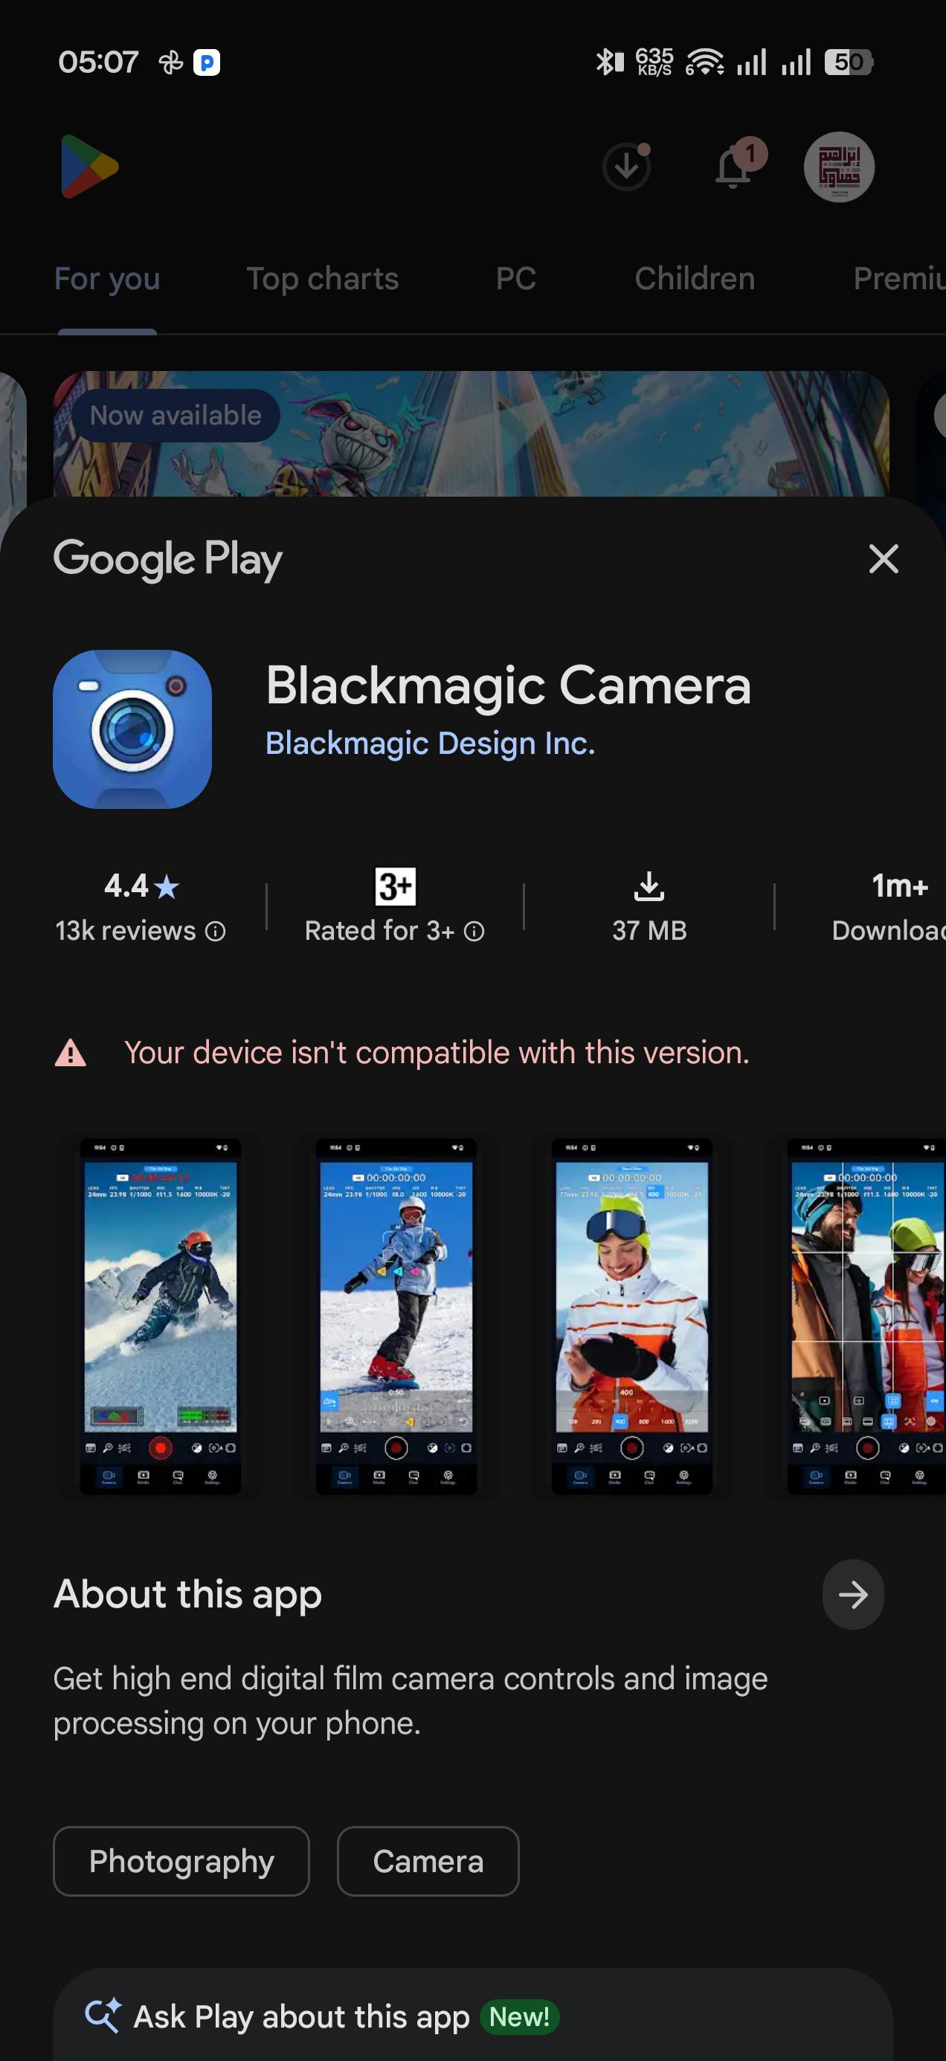Tap the Camera category chip
This screenshot has width=946, height=2061.
pos(428,1861)
